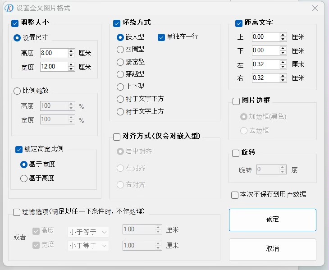The image size is (329, 270).
Task: Decrease 左 distance with down arrow
Action: (283, 67)
